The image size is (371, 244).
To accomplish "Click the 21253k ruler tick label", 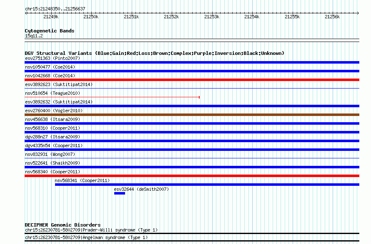I will [x=212, y=17].
